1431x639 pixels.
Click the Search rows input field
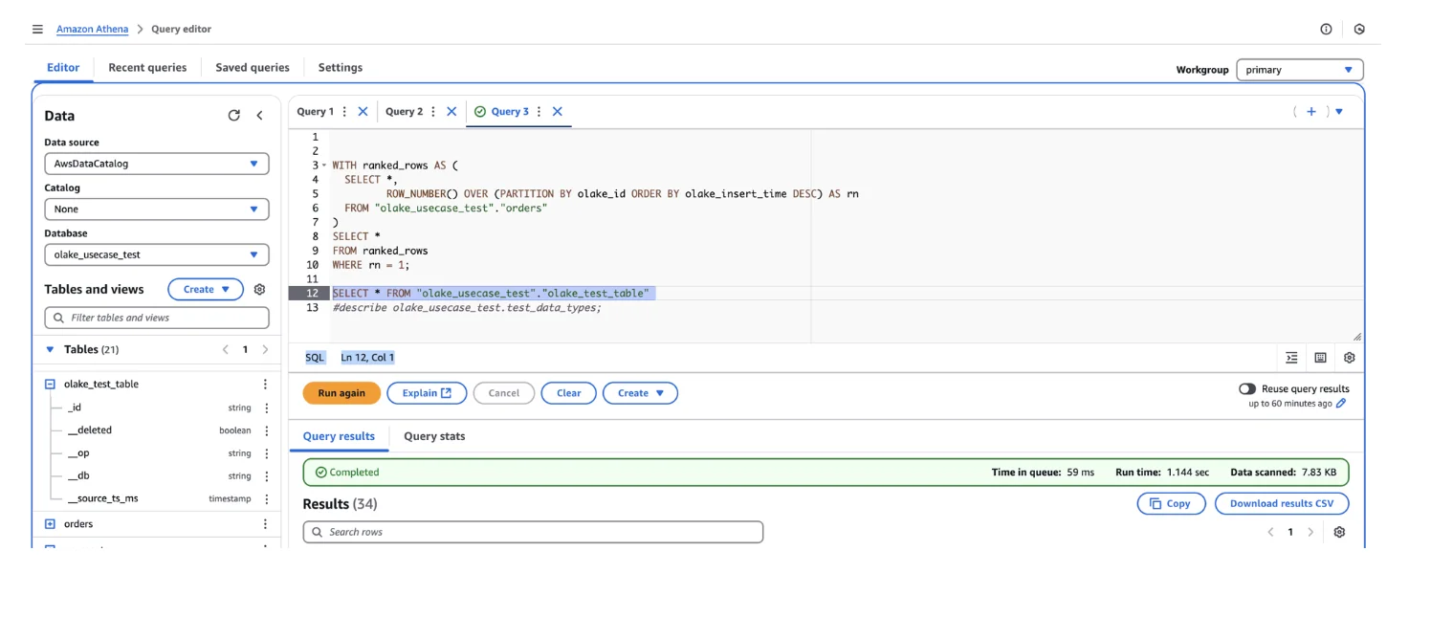(x=533, y=532)
